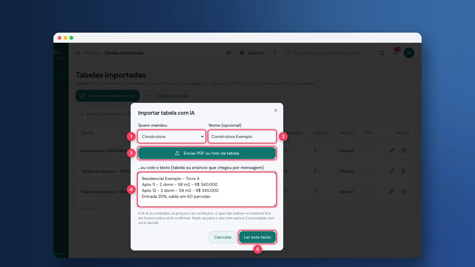Viewport: 475px width, 267px height.
Task: Click the Origem column header
Action: (347, 133)
